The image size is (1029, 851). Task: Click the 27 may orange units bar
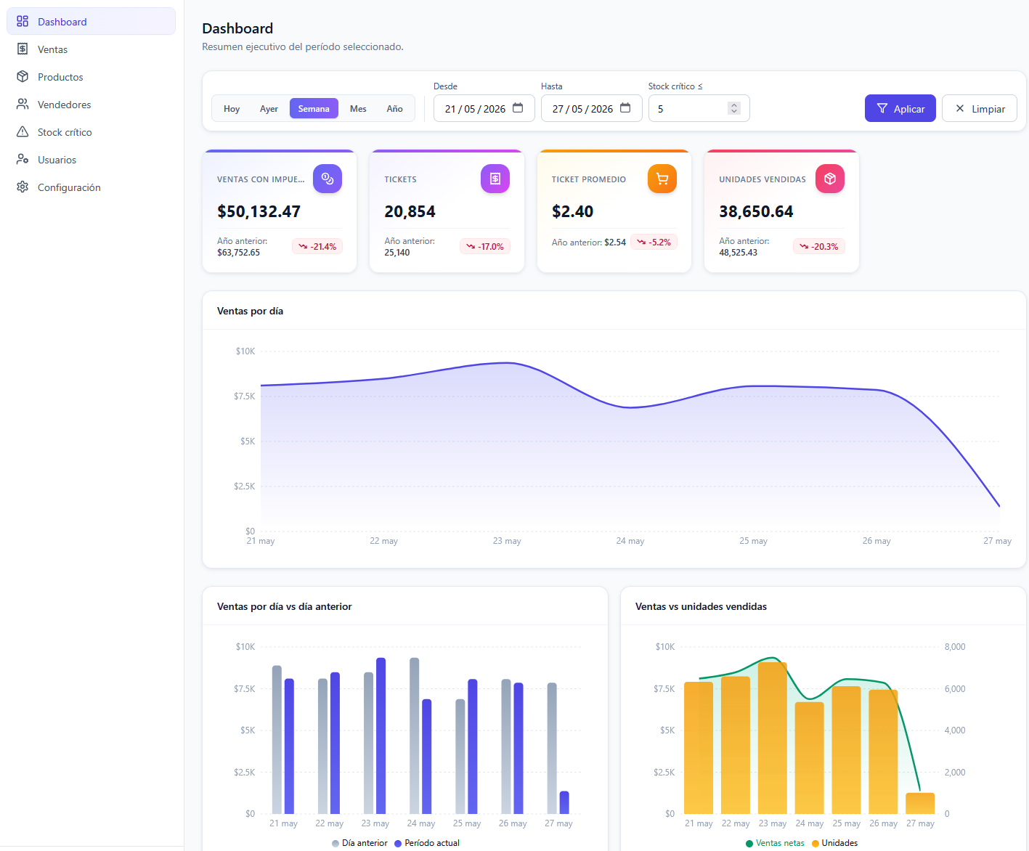[x=920, y=803]
